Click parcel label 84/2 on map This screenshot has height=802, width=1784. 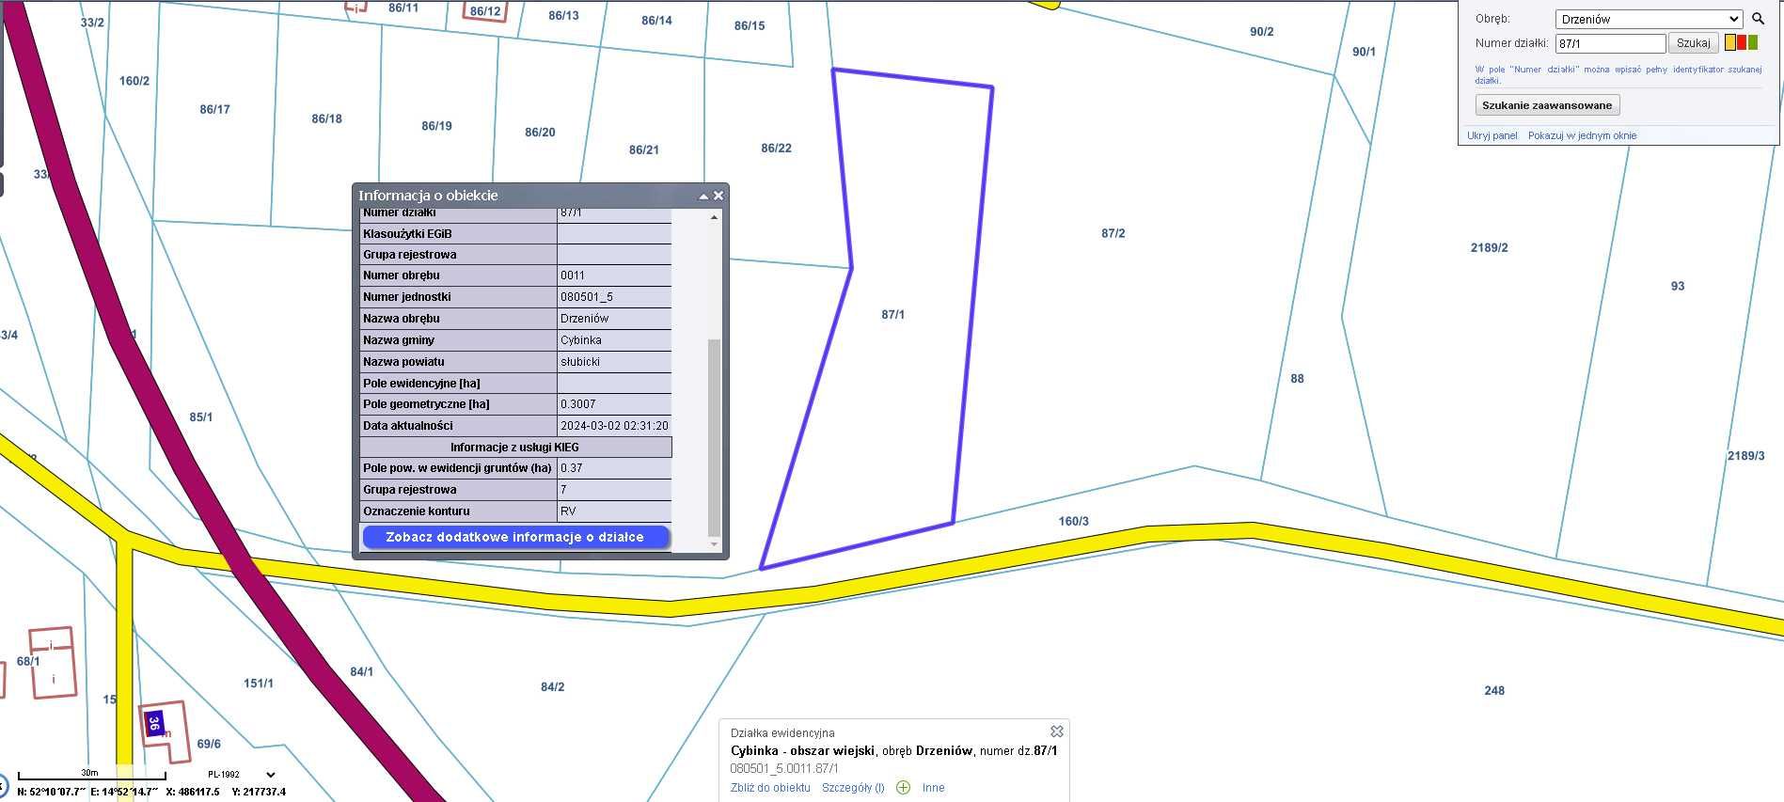553,687
